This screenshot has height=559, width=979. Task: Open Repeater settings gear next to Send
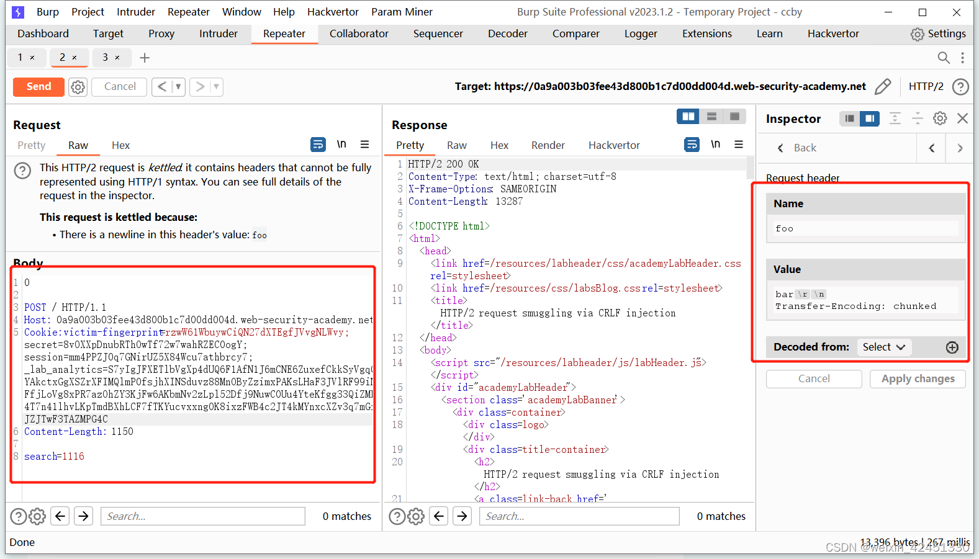point(78,87)
